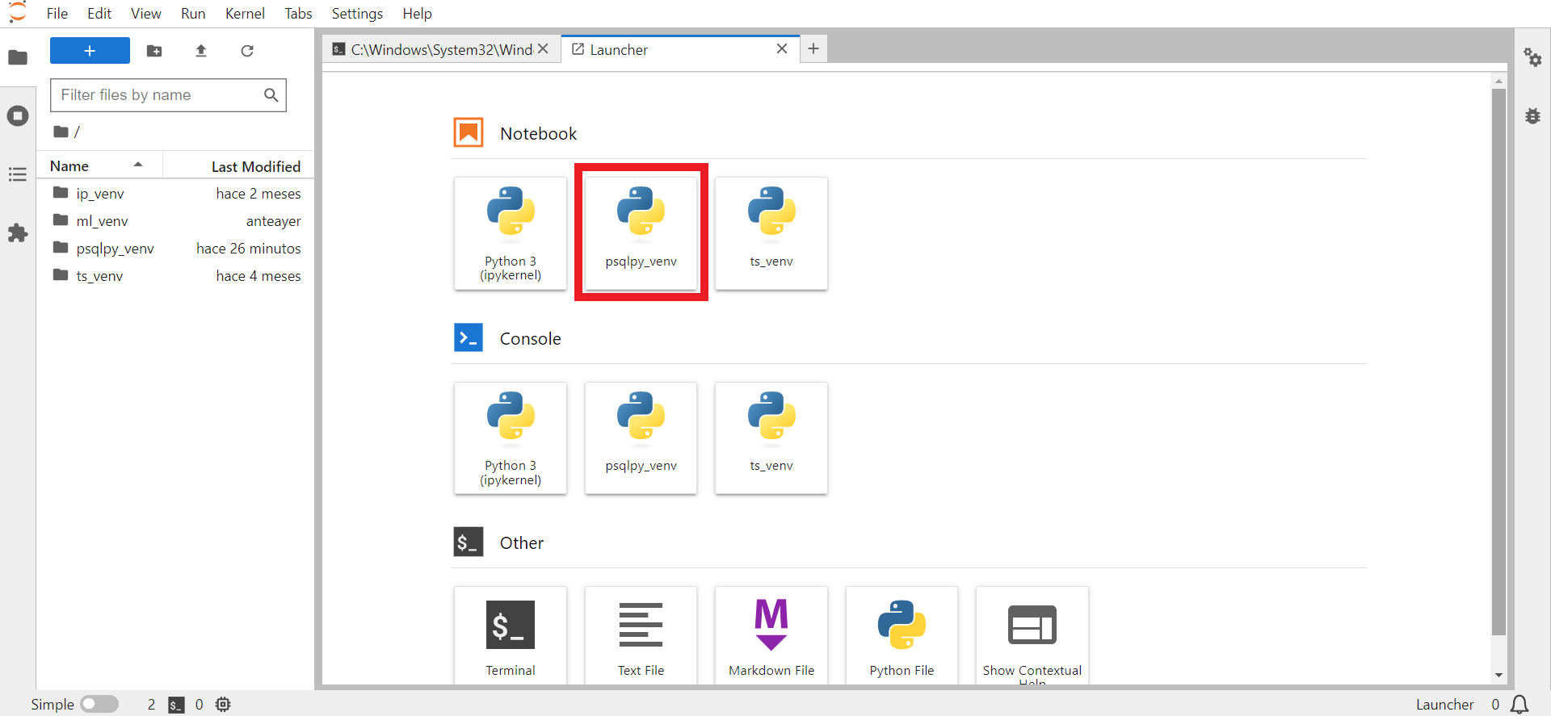Open Running Terminals and Kernels panel

tap(18, 115)
